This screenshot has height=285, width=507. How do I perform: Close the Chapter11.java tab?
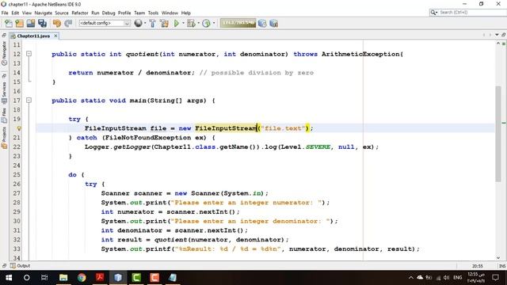[x=55, y=36]
